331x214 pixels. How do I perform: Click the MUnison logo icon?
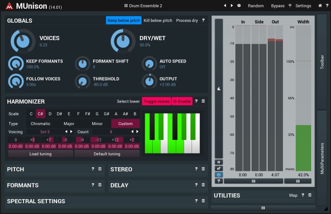pos(9,6)
